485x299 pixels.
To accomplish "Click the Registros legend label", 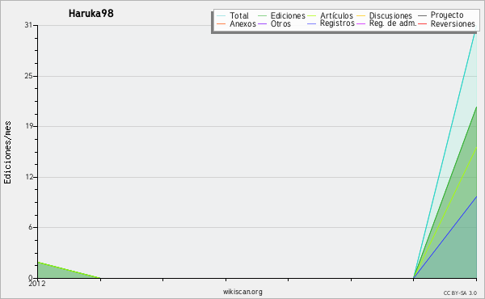I will pyautogui.click(x=337, y=23).
